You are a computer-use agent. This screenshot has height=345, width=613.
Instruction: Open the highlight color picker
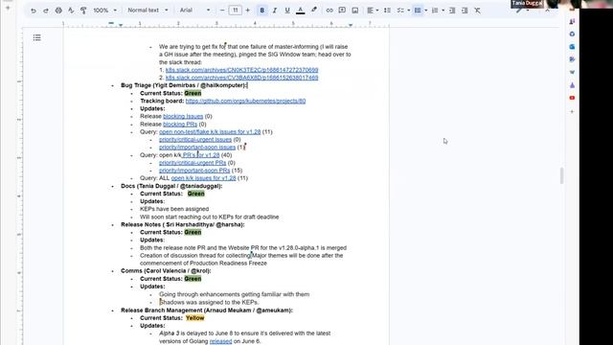314,11
